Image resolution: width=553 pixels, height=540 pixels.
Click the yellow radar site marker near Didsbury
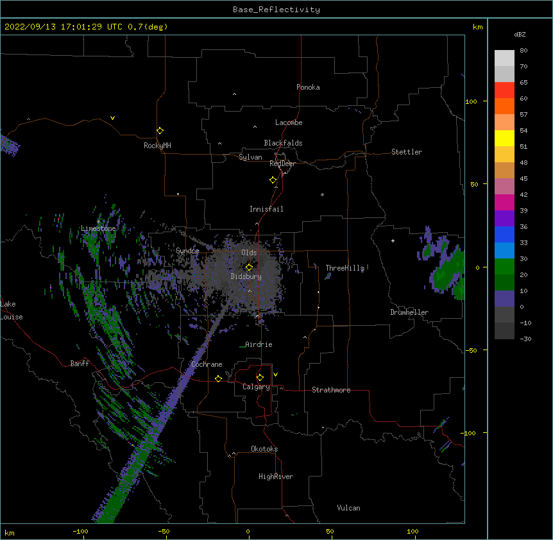point(249,267)
